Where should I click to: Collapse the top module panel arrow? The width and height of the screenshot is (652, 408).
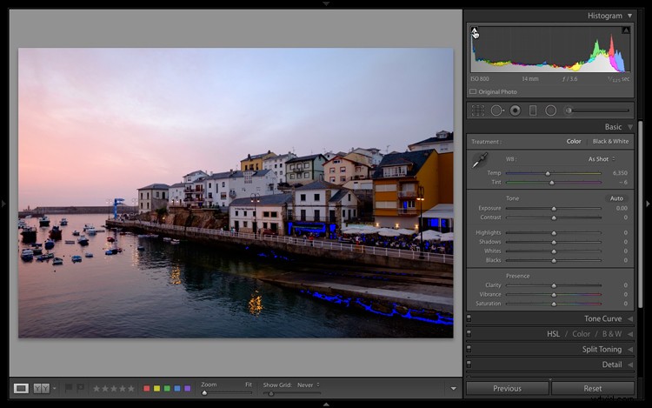coord(326,3)
